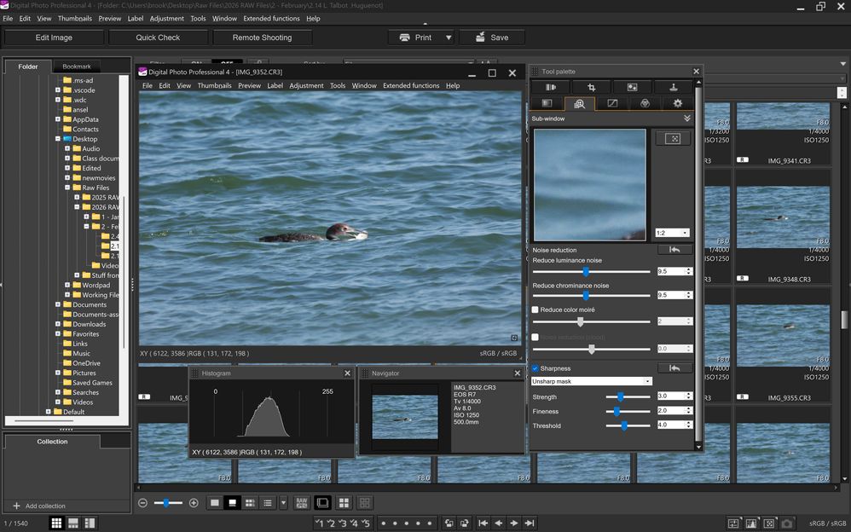Jump to the first image
The height and width of the screenshot is (532, 851).
(x=483, y=523)
